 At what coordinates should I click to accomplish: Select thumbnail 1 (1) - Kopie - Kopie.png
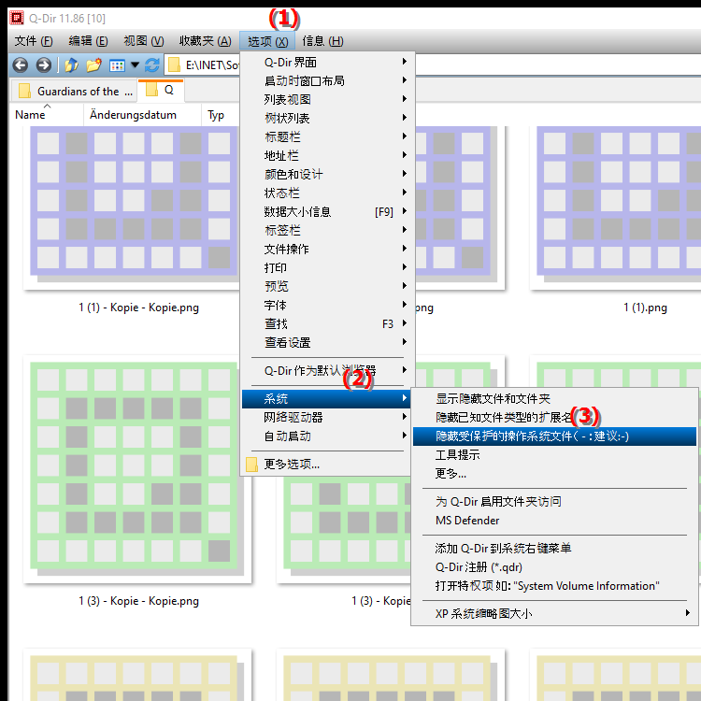[x=134, y=207]
